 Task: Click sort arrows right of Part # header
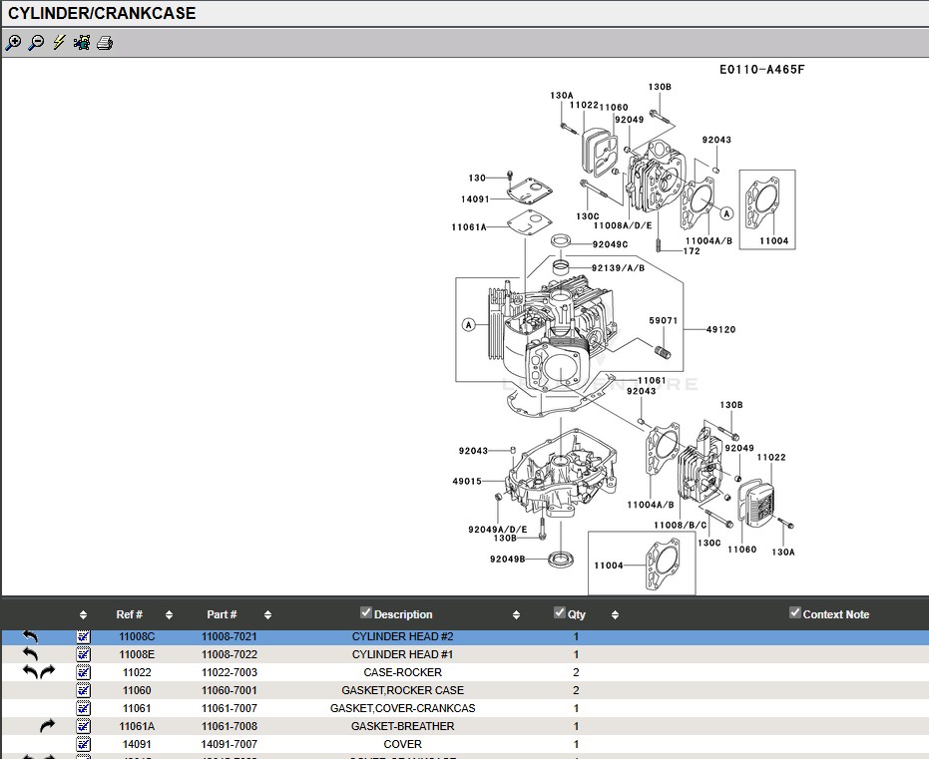[267, 615]
